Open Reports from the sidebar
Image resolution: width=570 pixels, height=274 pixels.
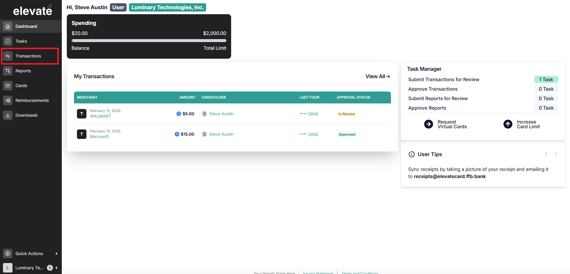pos(31,71)
